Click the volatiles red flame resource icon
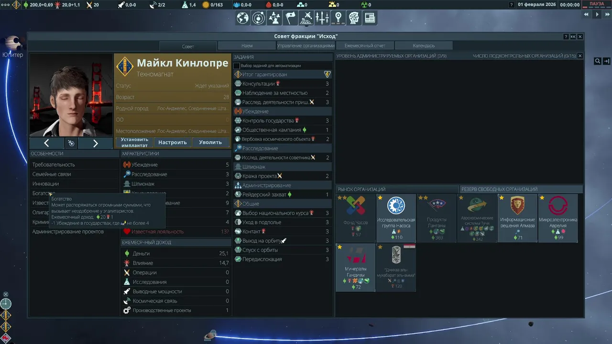The width and height of the screenshot is (612, 344). tap(269, 5)
